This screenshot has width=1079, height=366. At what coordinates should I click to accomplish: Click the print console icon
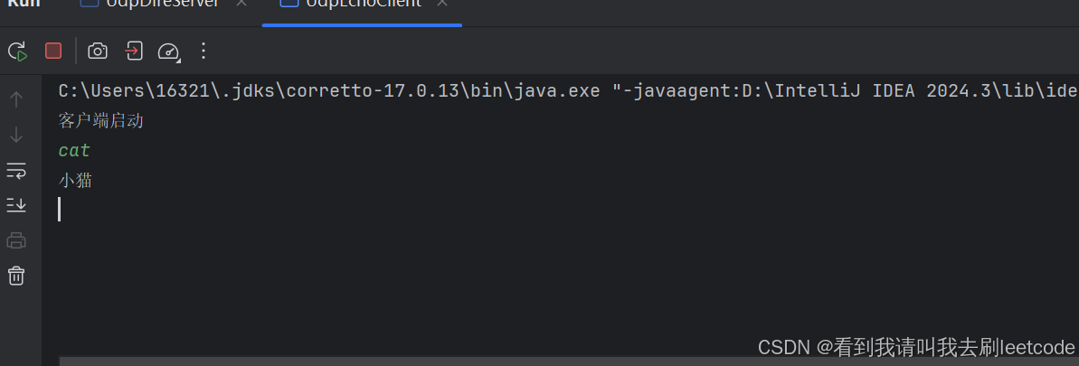tap(16, 240)
